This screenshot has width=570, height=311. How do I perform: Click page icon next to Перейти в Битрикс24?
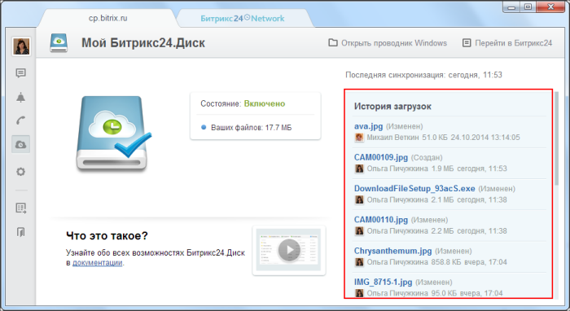point(467,43)
